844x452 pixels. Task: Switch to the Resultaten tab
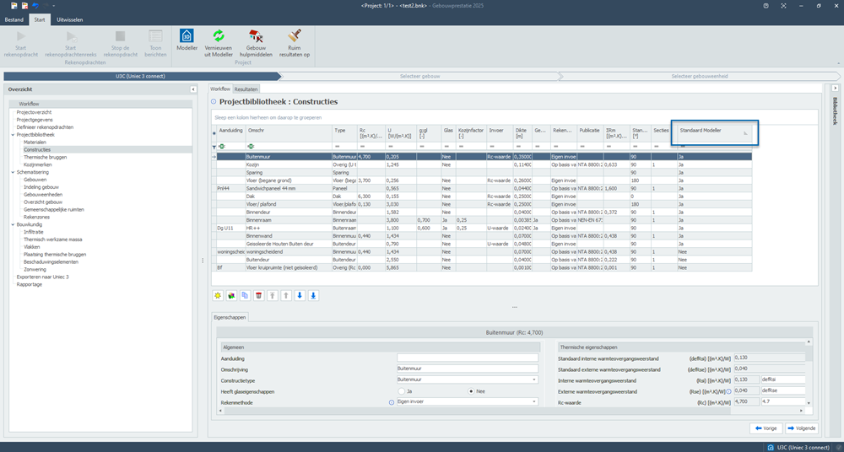pos(246,89)
